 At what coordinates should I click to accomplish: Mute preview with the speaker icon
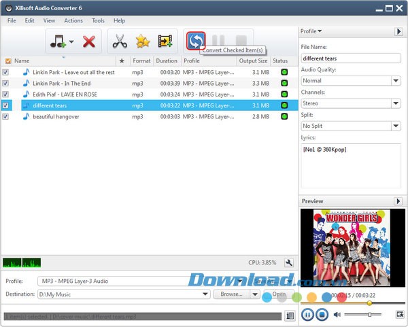tap(337, 315)
